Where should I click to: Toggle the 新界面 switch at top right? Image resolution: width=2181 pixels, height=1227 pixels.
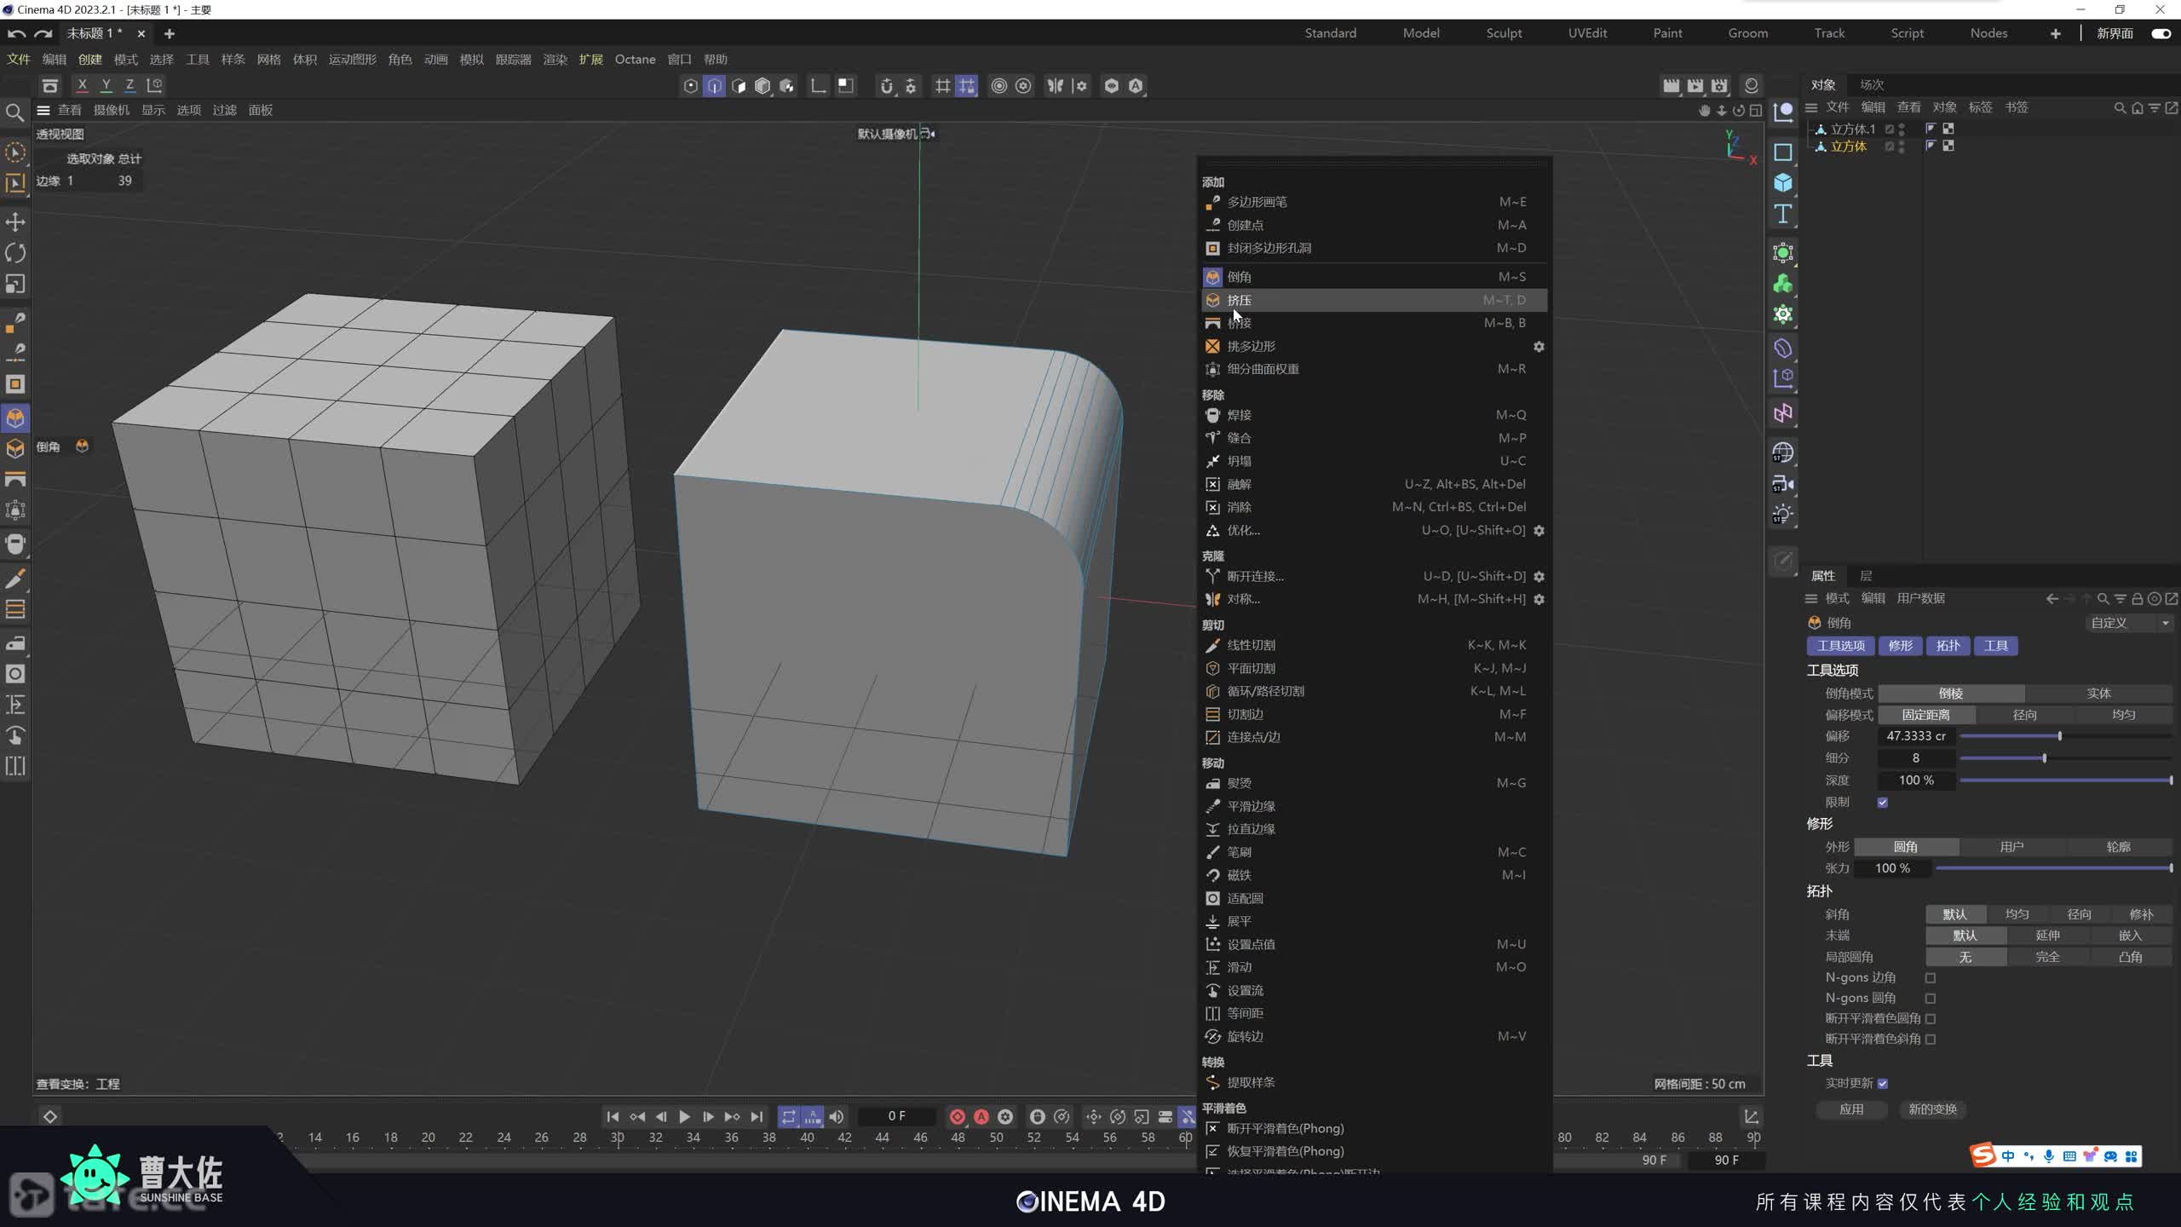point(2161,33)
